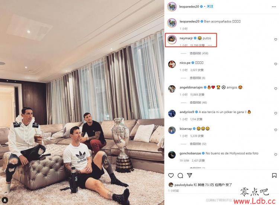Viewport: 279px width, 205px height.
Task: Open more options dots under neymarjr comment
Action: 210,45
